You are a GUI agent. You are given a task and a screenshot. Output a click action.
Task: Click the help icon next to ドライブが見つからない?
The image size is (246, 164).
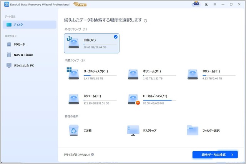(x=93, y=154)
